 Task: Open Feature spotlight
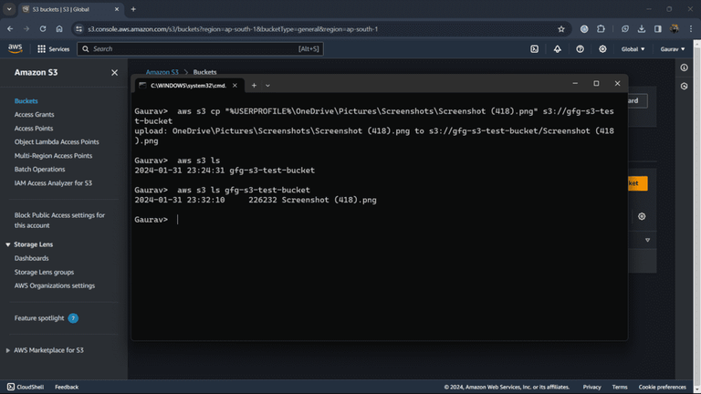(x=39, y=318)
